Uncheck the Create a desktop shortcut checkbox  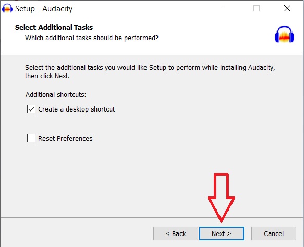pos(31,109)
